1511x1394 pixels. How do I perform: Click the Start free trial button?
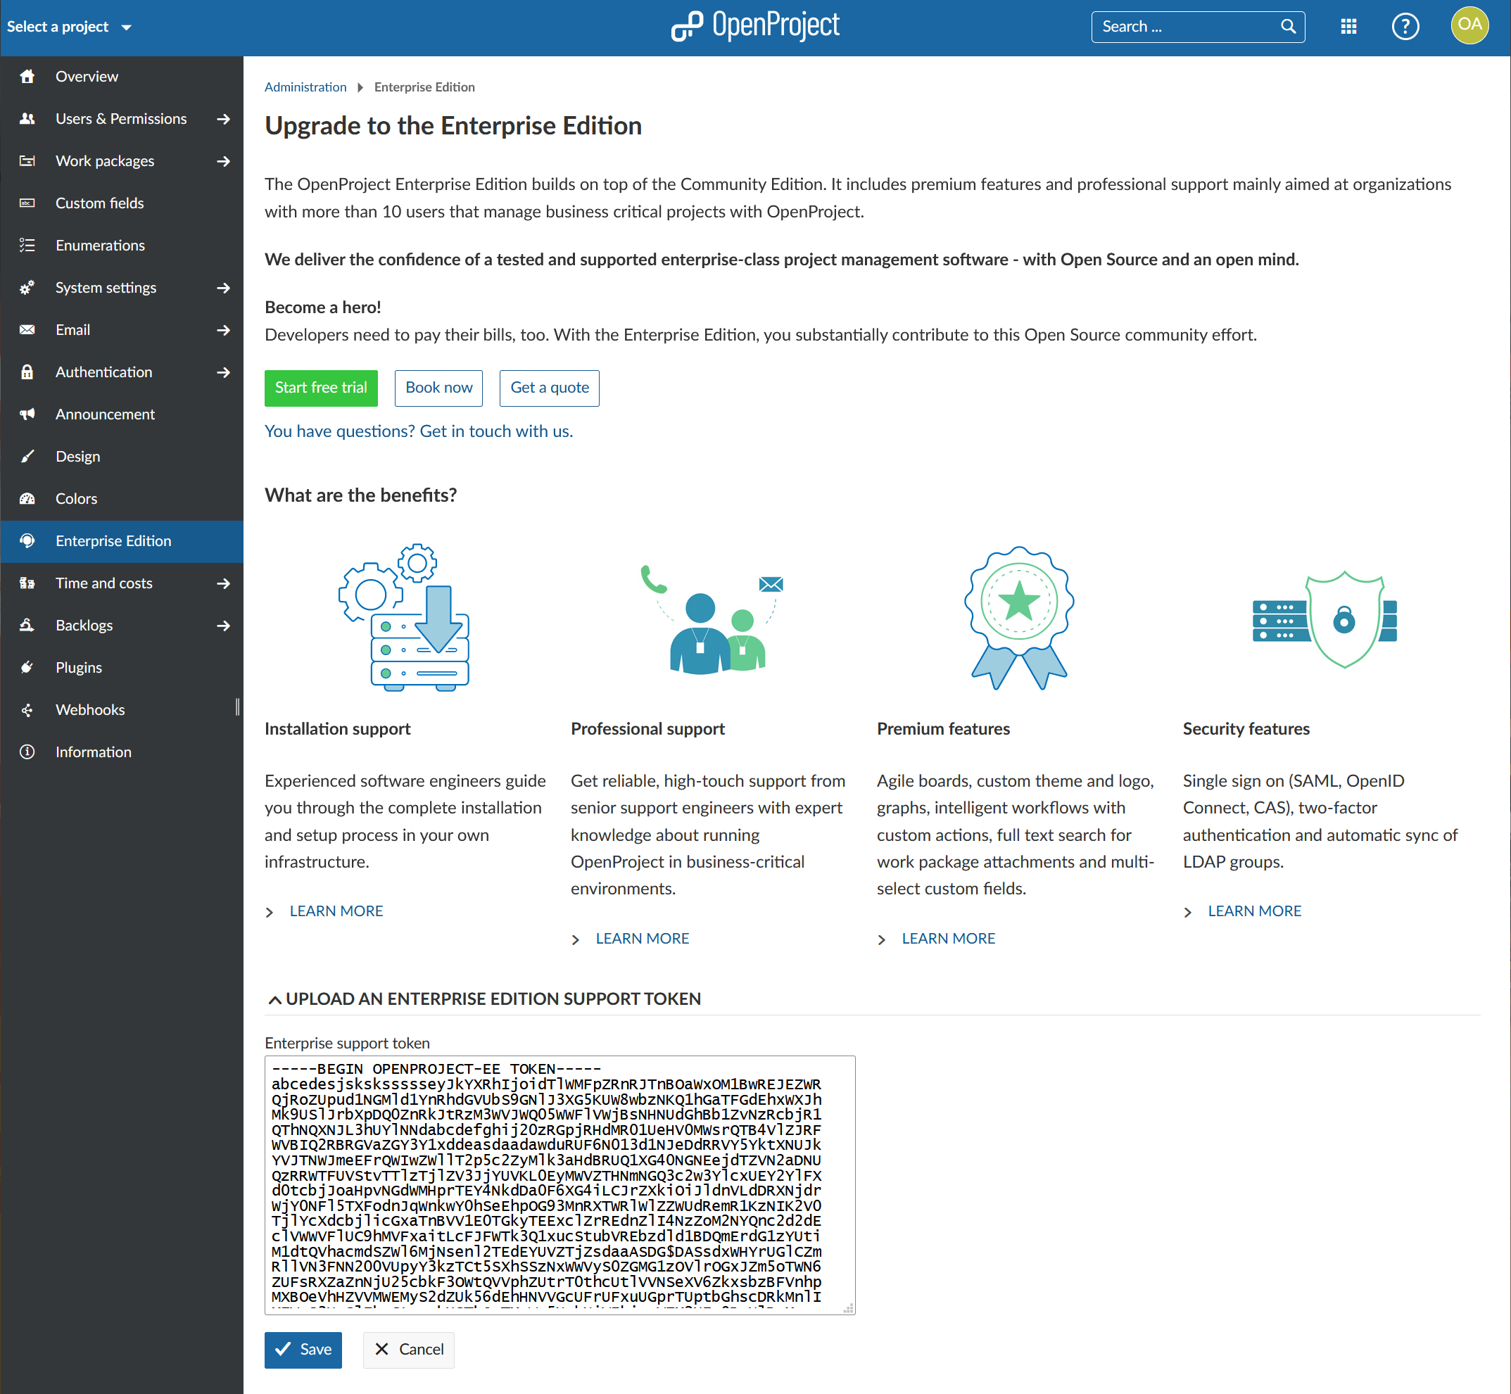pos(321,388)
